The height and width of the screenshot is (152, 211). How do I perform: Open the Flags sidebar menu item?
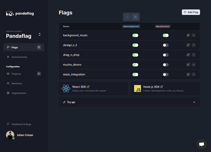point(24,47)
